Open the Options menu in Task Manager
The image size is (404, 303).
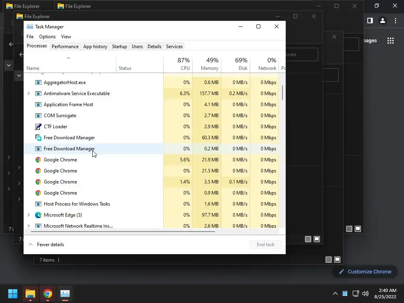click(x=47, y=37)
